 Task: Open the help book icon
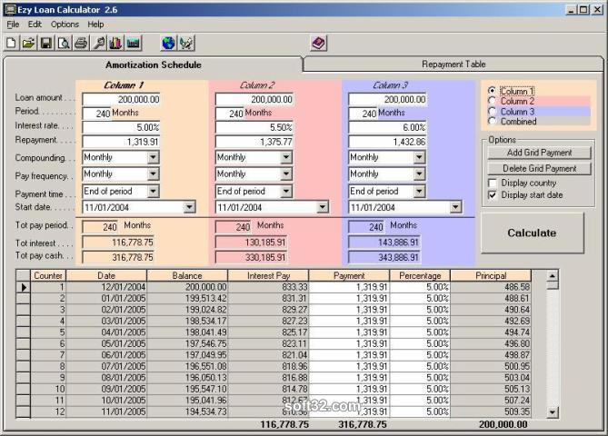319,43
